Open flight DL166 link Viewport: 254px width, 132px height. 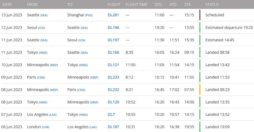coord(113,52)
